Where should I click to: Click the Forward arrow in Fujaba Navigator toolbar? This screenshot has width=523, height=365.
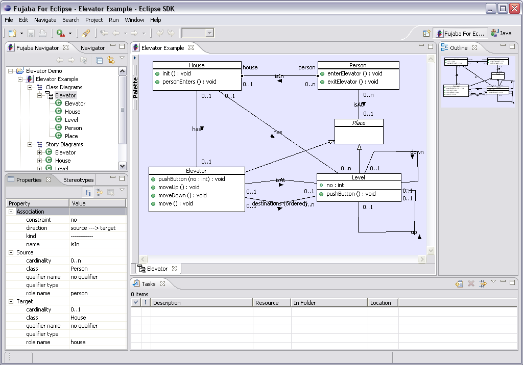coord(72,60)
